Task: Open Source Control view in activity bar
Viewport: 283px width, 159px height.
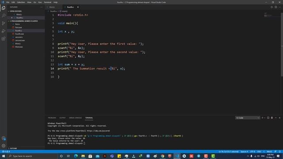Action: [x=4, y=23]
